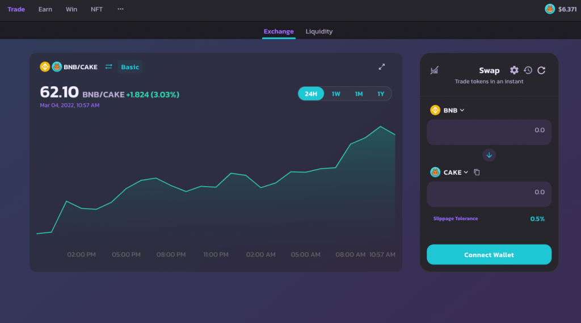Refresh the swap price
The width and height of the screenshot is (581, 323).
[x=541, y=70]
